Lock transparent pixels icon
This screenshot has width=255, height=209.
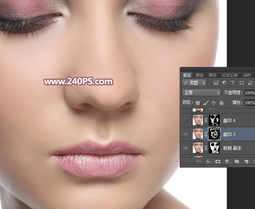pyautogui.click(x=198, y=103)
